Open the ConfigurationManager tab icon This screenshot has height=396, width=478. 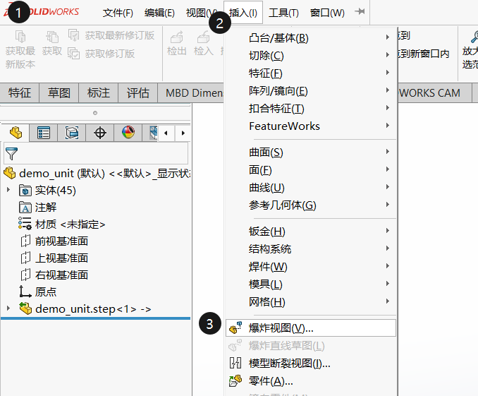(72, 133)
